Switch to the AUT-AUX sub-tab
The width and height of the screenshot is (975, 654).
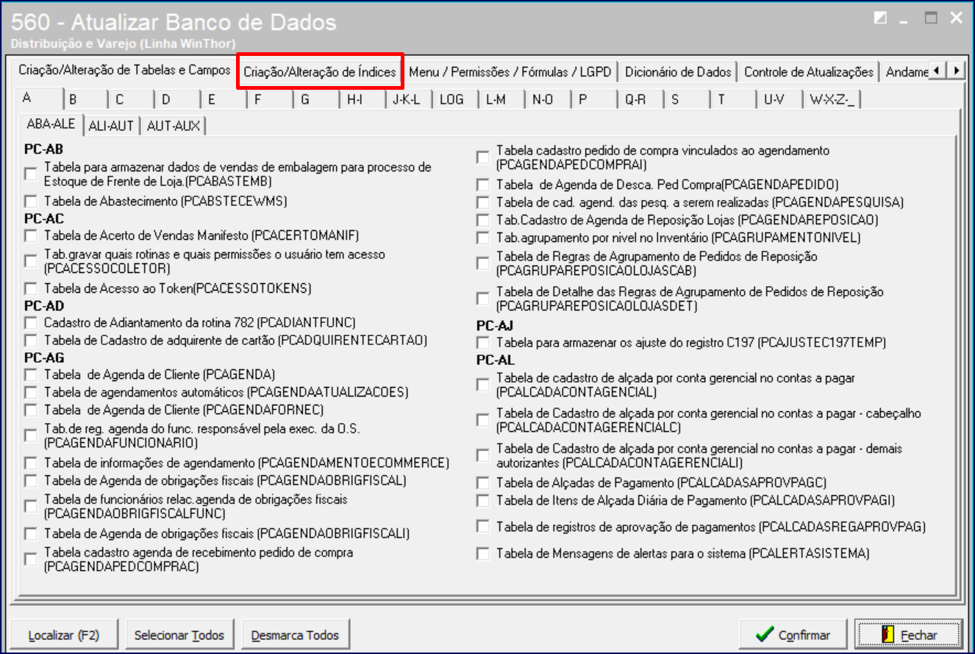click(x=173, y=126)
